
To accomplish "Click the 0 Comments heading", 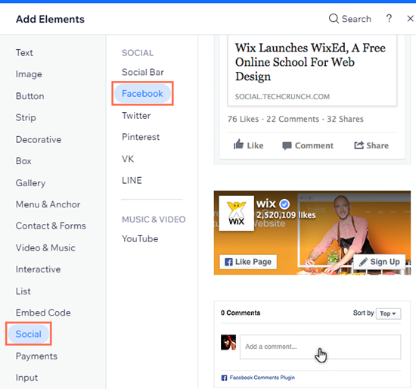I will [241, 313].
